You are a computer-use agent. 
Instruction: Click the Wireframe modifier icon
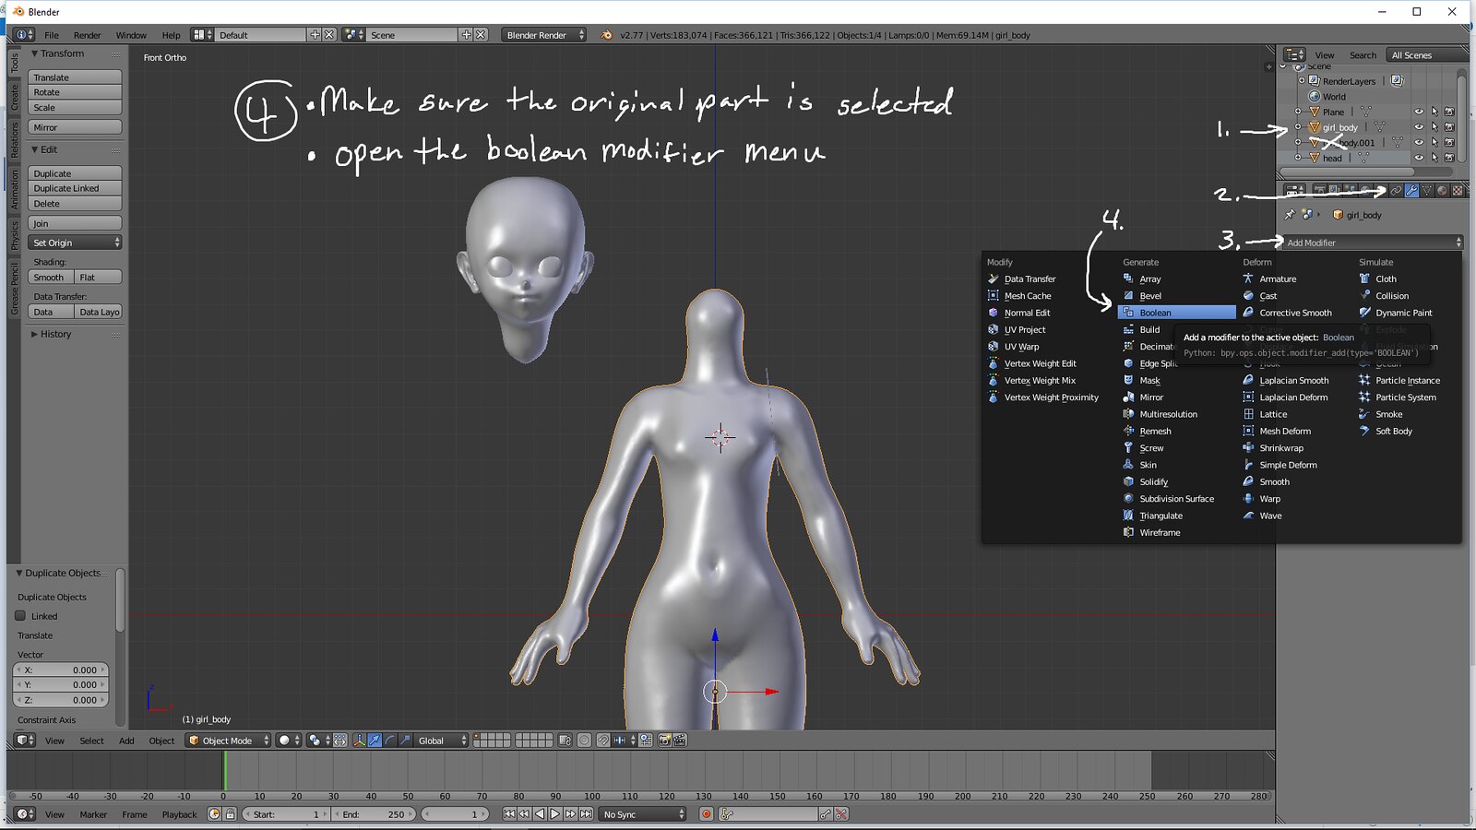point(1128,532)
